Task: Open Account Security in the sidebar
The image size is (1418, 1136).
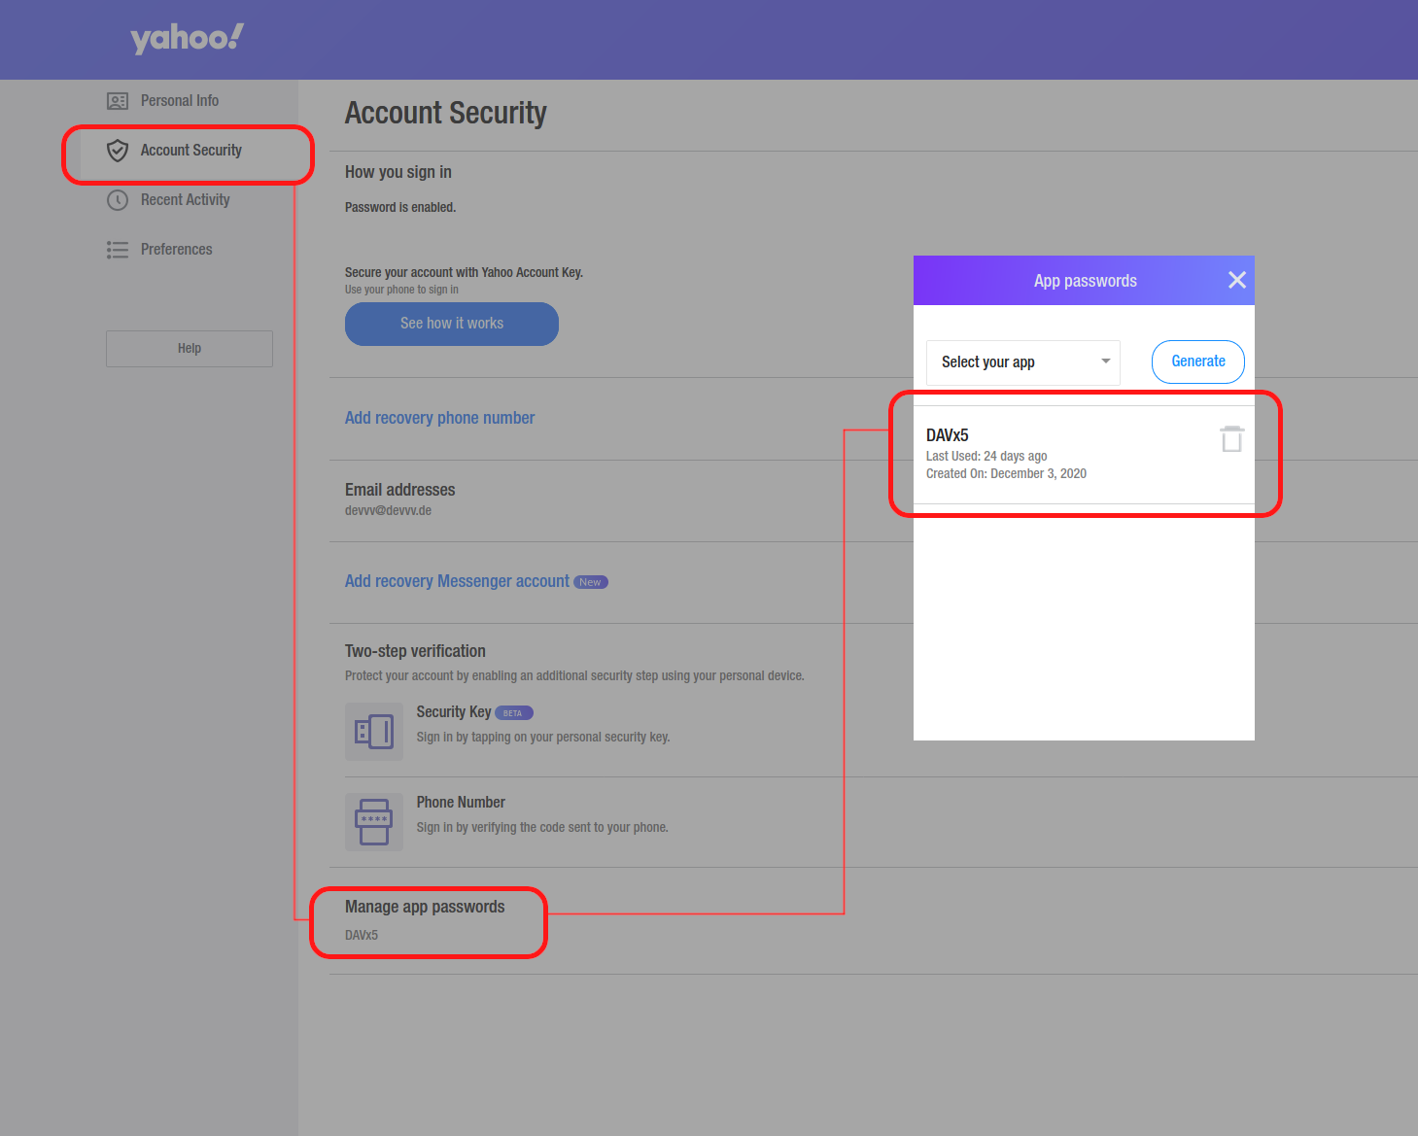Action: (x=190, y=151)
